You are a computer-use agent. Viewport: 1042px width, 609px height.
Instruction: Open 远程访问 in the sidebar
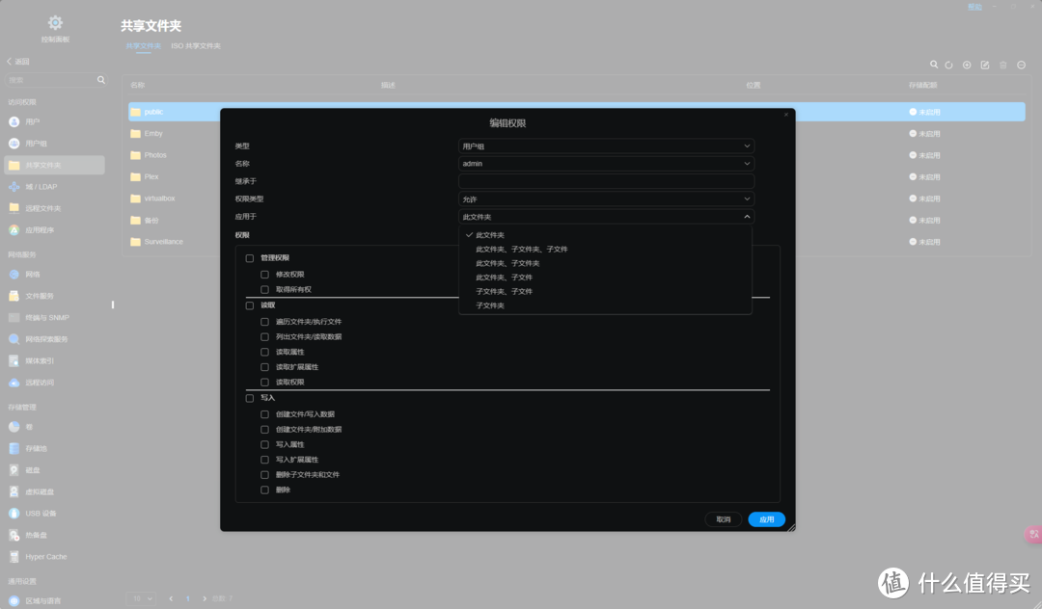[54, 383]
